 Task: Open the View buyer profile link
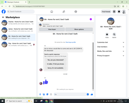71,42
